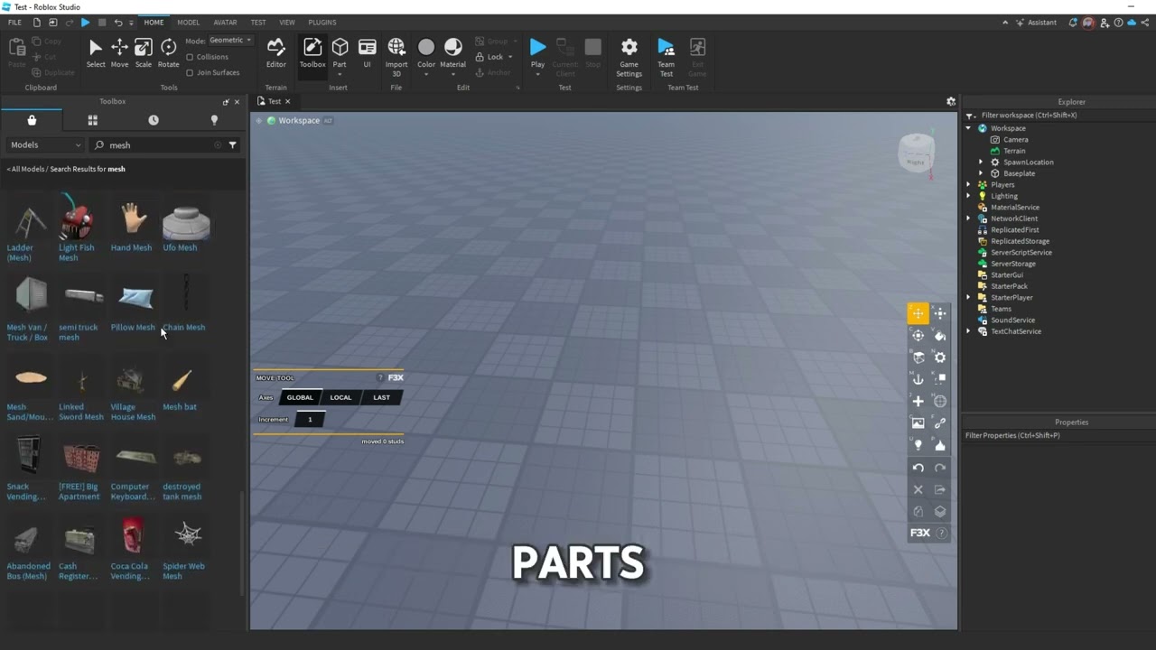Open the FILE menu

(14, 23)
